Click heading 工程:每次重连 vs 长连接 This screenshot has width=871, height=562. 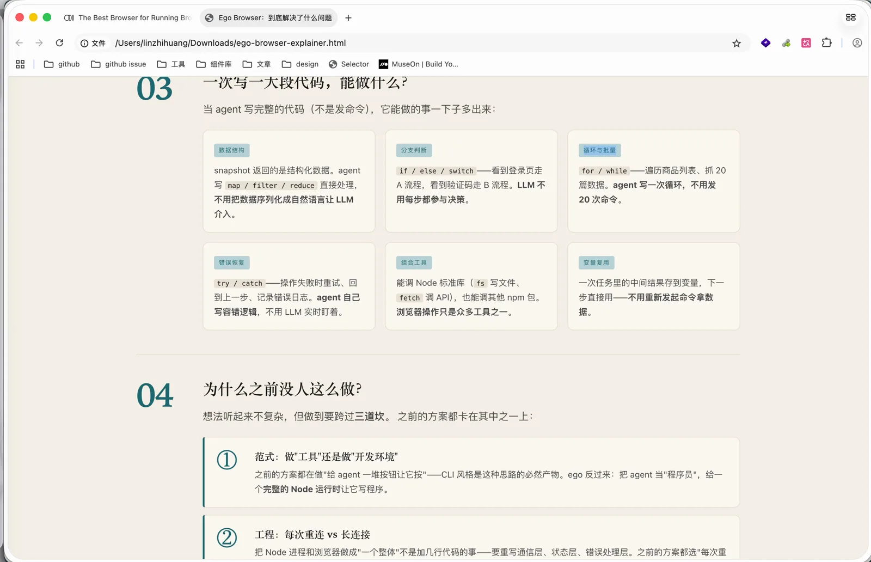click(x=312, y=534)
